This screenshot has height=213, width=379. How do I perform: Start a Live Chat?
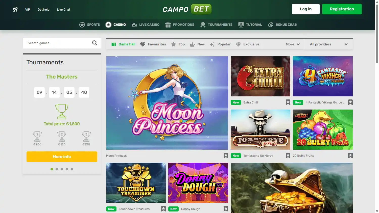tap(64, 10)
